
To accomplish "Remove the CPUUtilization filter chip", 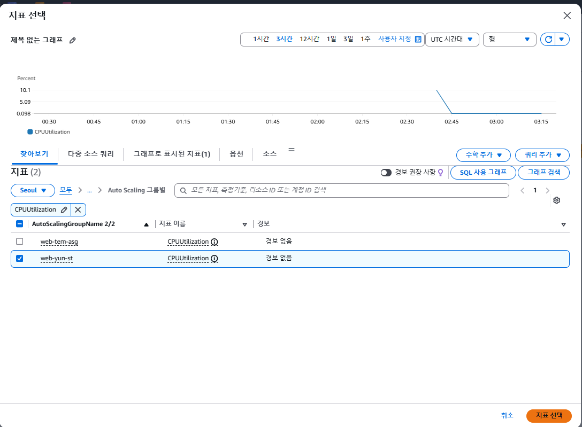I will click(x=78, y=210).
